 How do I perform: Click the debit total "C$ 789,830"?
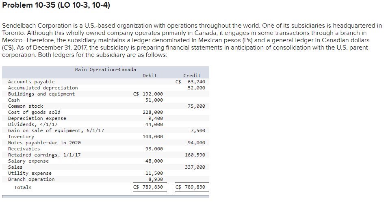[148, 187]
